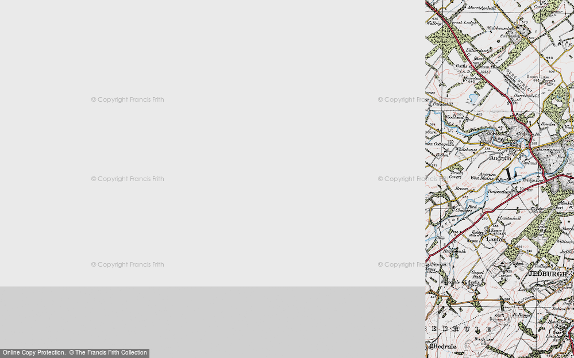This screenshot has height=358, width=574.
Task: Click the Tudhope label
Action: 542,266
